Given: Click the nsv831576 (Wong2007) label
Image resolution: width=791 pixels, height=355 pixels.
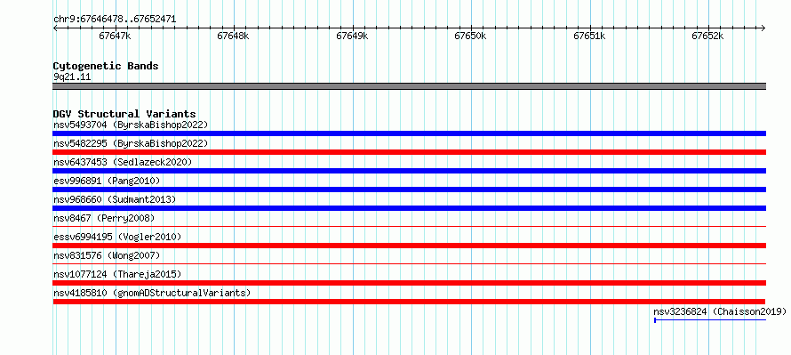Looking at the screenshot, I should pos(107,255).
